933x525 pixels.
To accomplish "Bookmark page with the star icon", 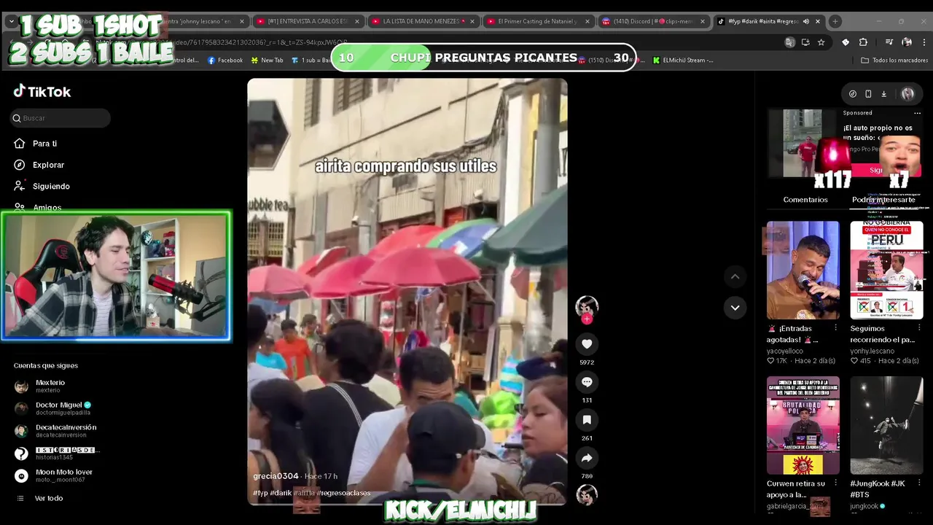I will click(821, 42).
